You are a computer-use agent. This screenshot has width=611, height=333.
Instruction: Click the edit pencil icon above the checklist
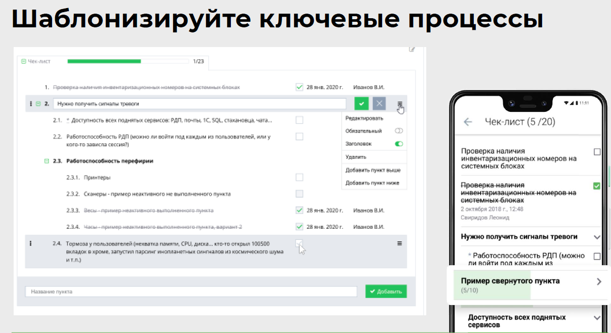pyautogui.click(x=412, y=49)
